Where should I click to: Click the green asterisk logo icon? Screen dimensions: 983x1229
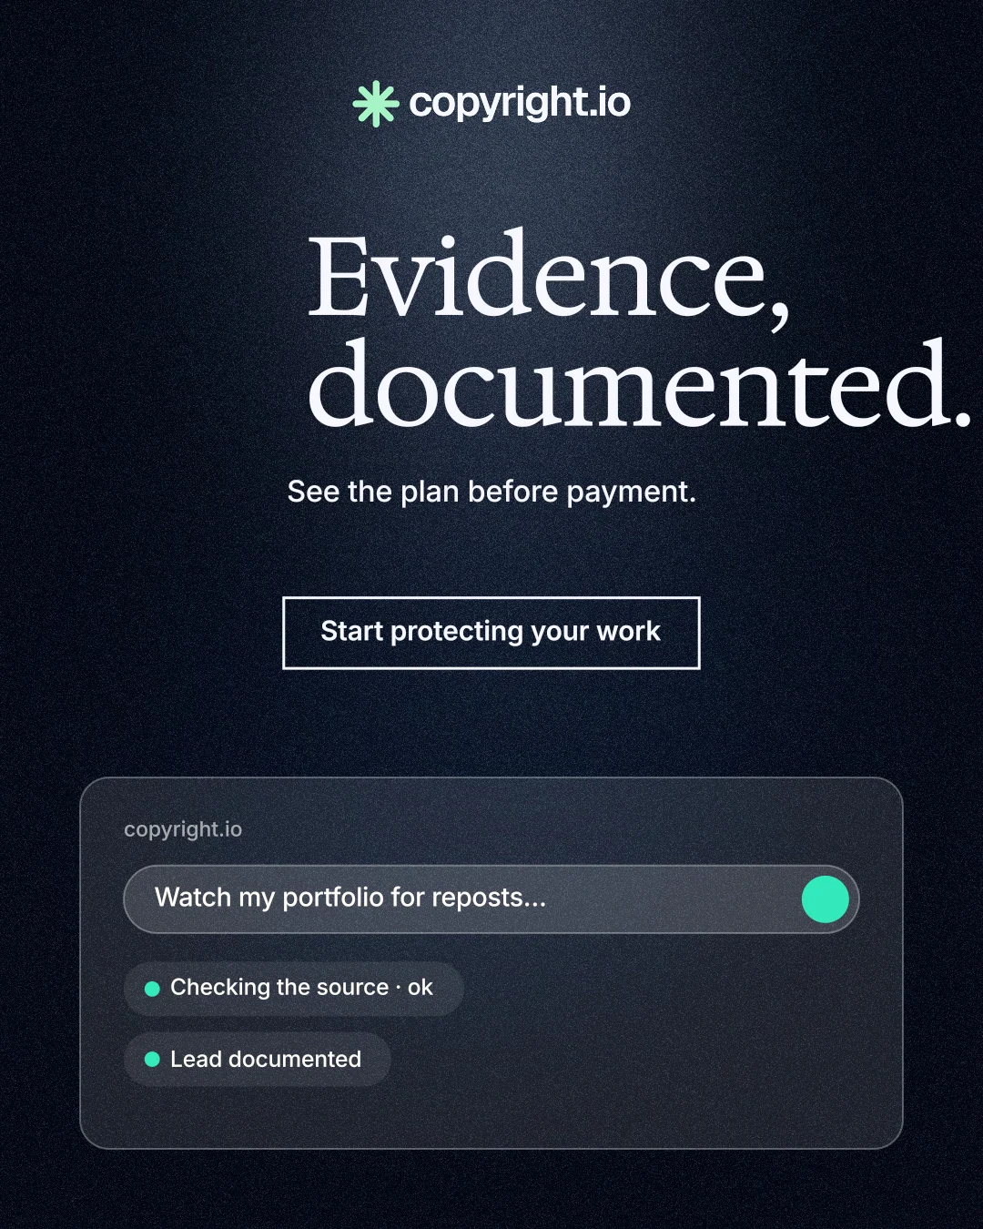[376, 104]
